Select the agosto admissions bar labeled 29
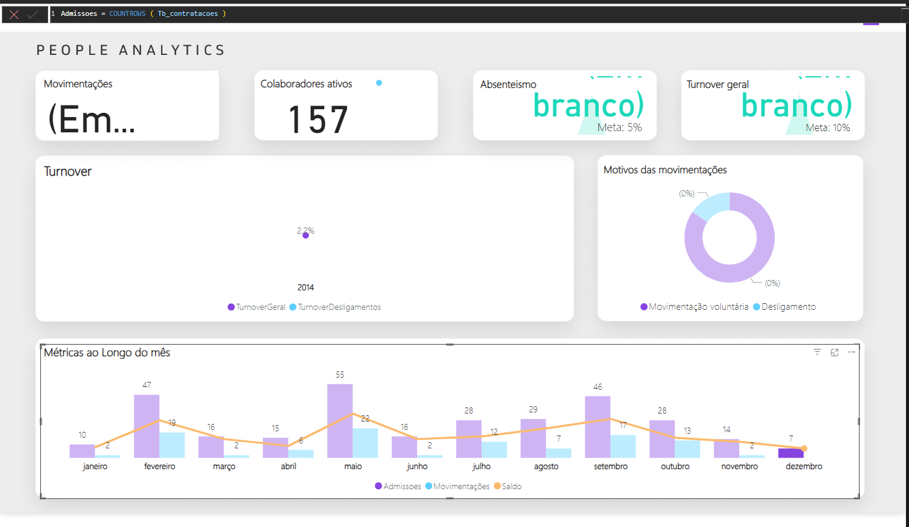909x527 pixels. [533, 439]
